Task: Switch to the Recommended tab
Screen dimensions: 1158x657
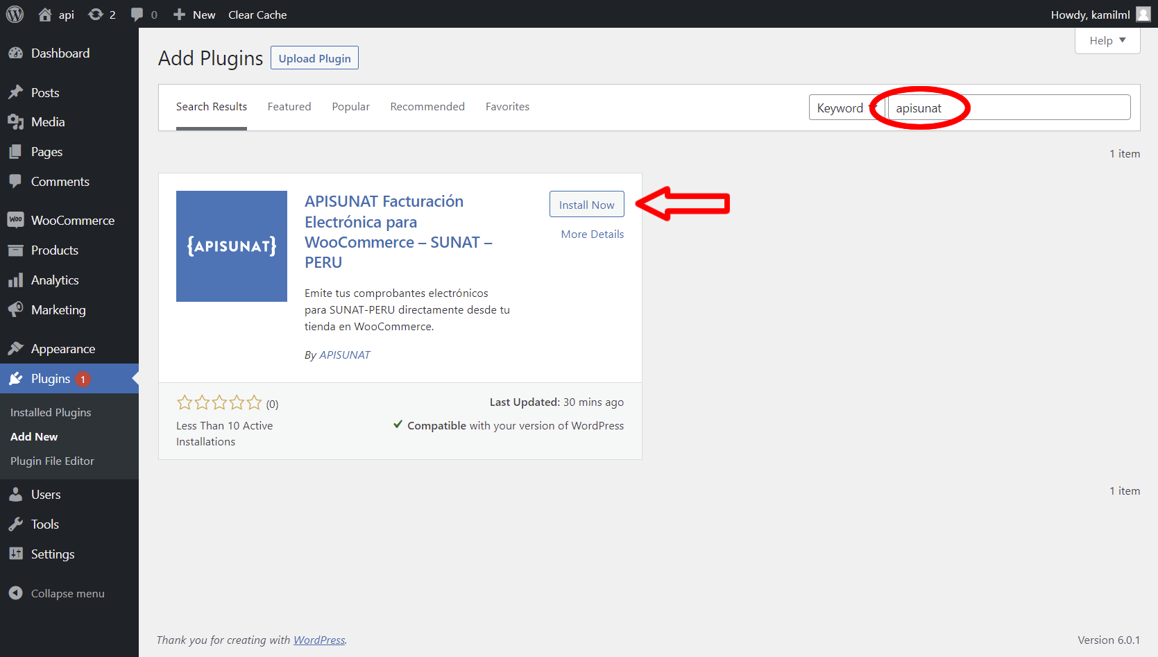Action: (x=427, y=107)
